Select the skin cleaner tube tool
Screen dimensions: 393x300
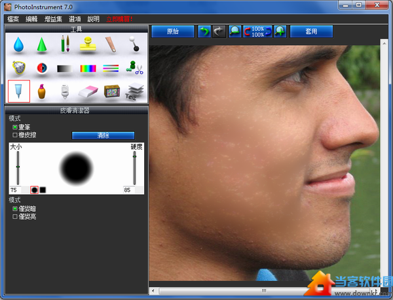click(x=19, y=92)
